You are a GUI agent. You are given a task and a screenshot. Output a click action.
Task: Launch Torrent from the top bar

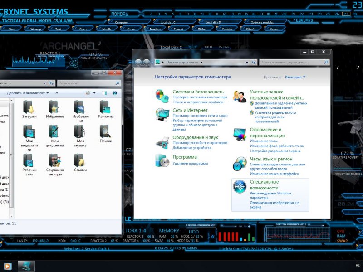(178, 29)
